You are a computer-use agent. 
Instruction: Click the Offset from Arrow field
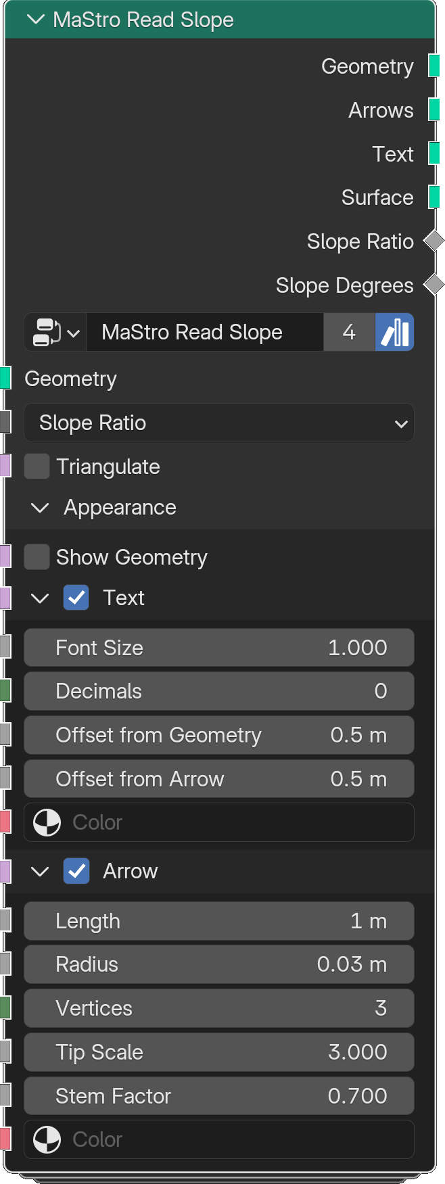click(x=219, y=779)
